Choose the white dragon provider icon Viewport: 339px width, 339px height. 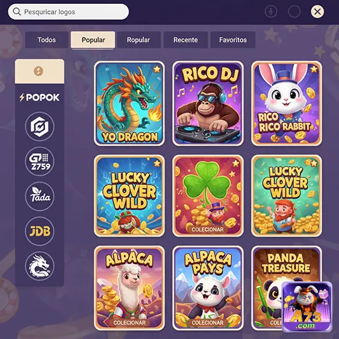[x=40, y=266]
